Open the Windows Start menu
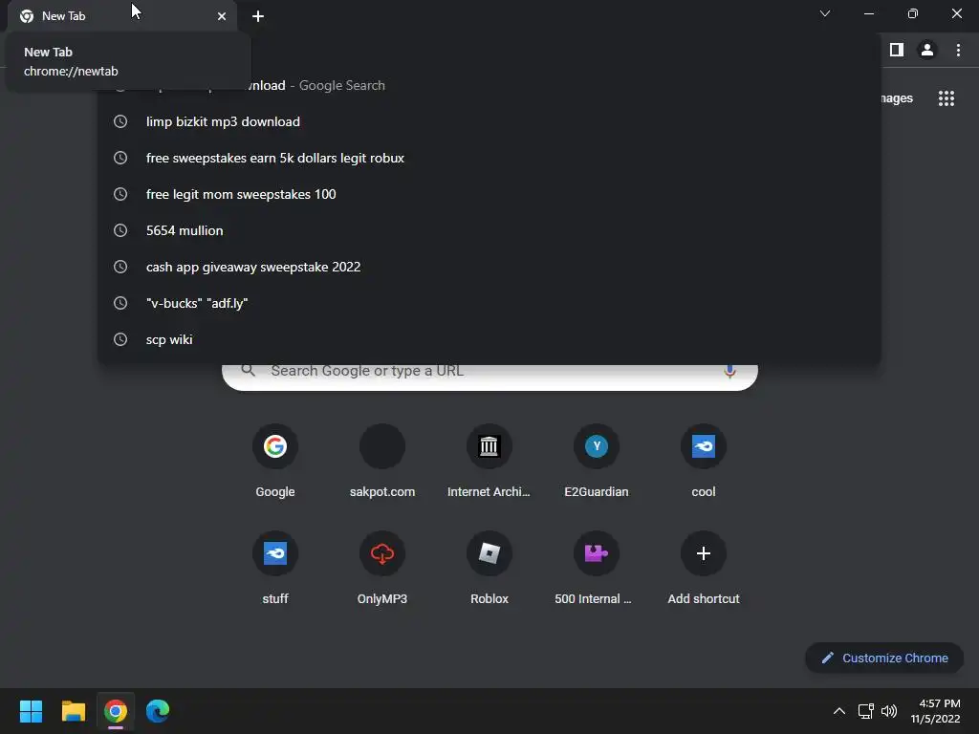 31,711
